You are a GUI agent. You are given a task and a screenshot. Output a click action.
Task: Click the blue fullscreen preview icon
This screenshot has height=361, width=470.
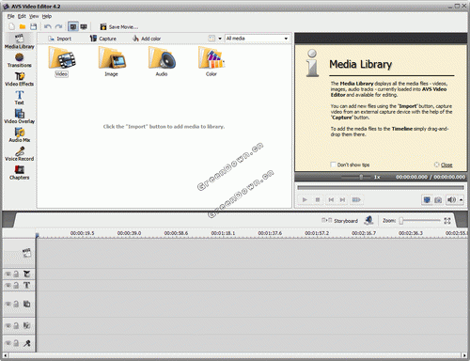pos(427,199)
